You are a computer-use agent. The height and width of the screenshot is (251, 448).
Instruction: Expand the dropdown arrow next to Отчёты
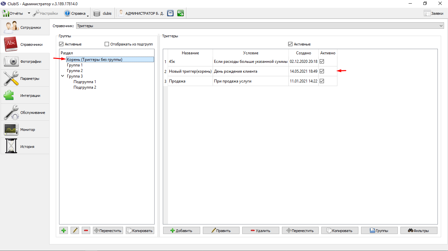point(29,13)
